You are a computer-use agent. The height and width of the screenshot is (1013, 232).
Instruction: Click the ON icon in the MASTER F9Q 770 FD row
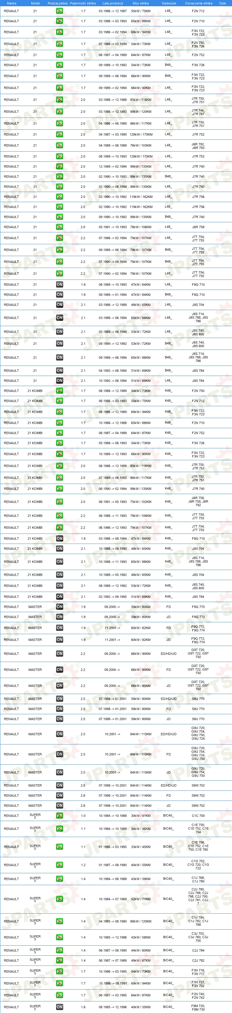point(59,607)
